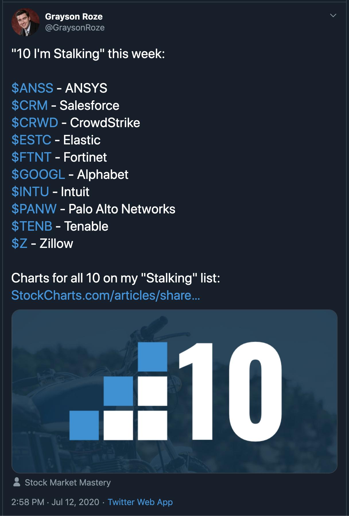Open Grayson Roze's profile avatar
This screenshot has width=349, height=516.
tap(25, 22)
